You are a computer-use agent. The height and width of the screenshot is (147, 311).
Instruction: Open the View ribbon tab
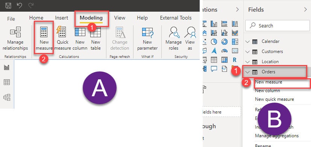point(120,18)
